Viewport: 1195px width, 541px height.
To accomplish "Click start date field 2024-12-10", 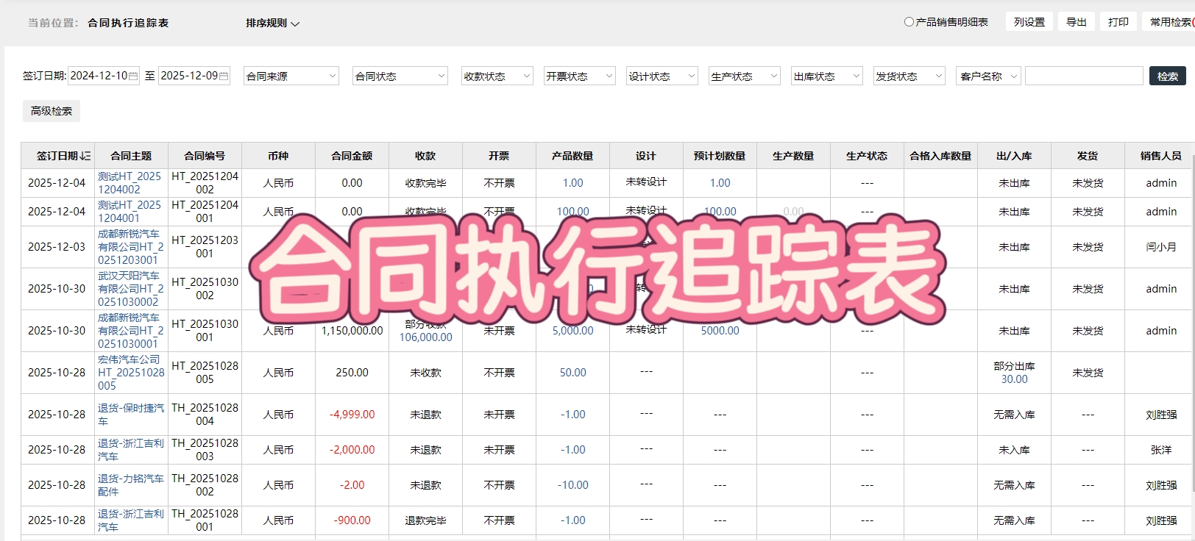I will click(104, 76).
